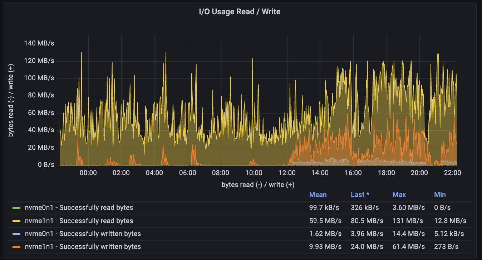
Task: Isolate nvme0n1 Successfully written bytes series
Action: [83, 234]
